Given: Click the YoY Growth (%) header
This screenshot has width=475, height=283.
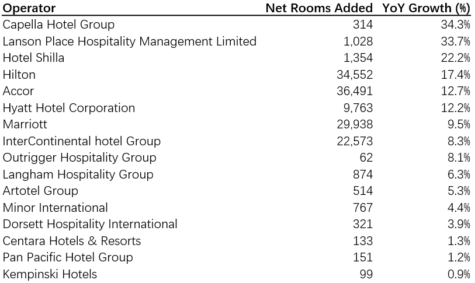Looking at the screenshot, I should point(426,8).
